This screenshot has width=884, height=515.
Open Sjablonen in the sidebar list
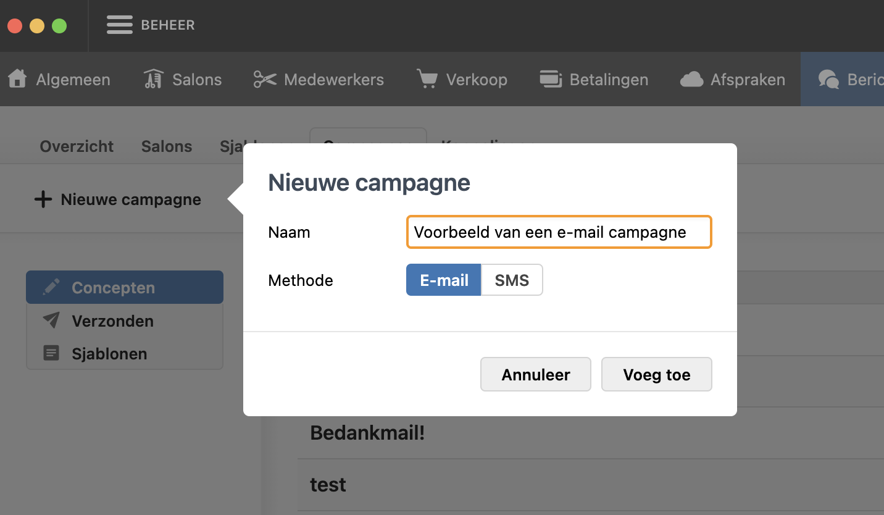point(109,354)
